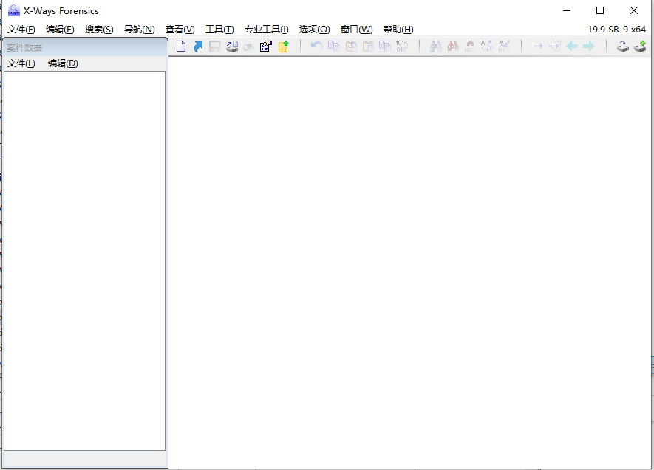Click the clipboard paste-into icon after Copy

point(351,46)
